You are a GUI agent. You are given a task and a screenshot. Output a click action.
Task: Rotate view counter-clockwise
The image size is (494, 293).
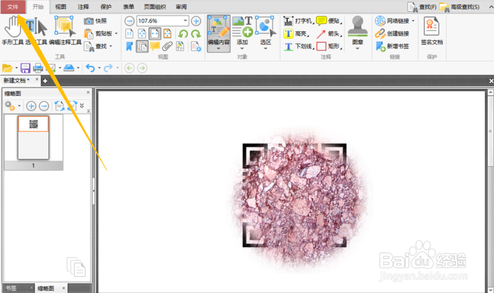183,34
